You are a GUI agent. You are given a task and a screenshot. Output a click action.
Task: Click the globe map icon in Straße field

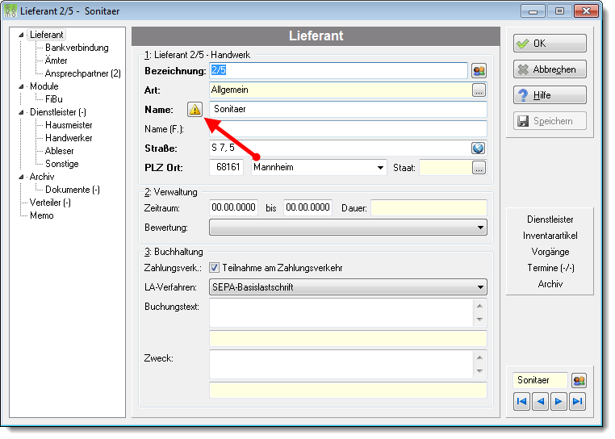[x=478, y=148]
